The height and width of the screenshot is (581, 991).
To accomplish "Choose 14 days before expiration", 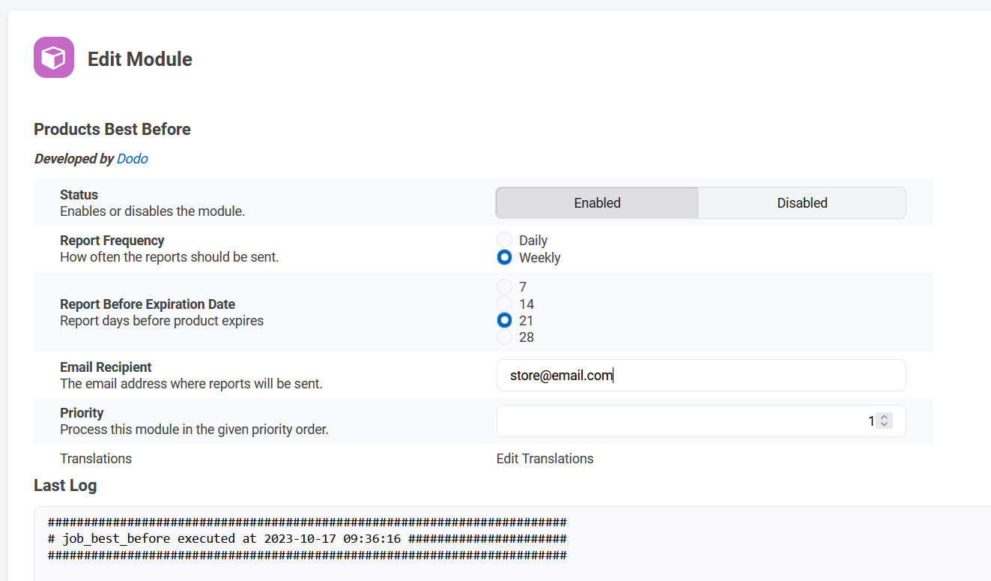I will click(x=505, y=304).
